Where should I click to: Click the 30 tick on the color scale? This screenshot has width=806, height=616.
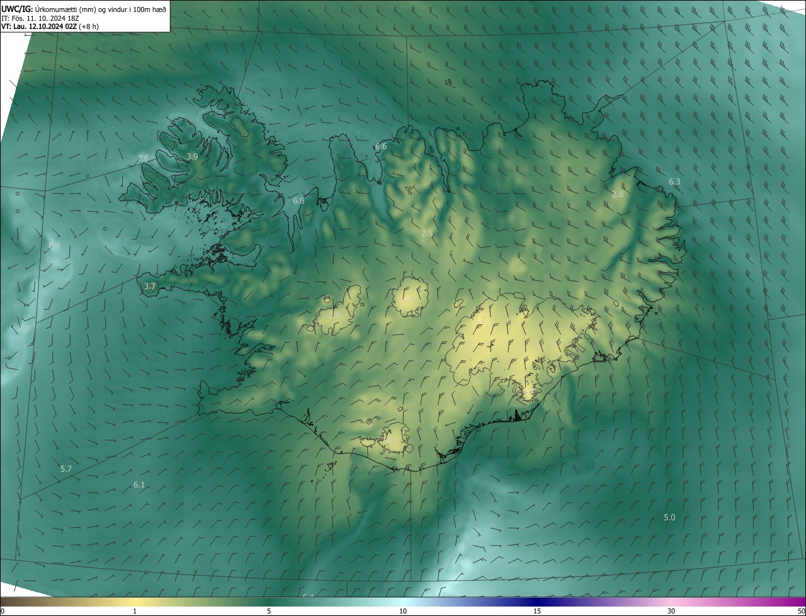coord(671,611)
